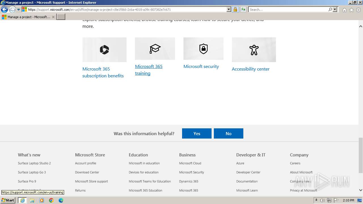Open the search provider dropdown

click(335, 10)
